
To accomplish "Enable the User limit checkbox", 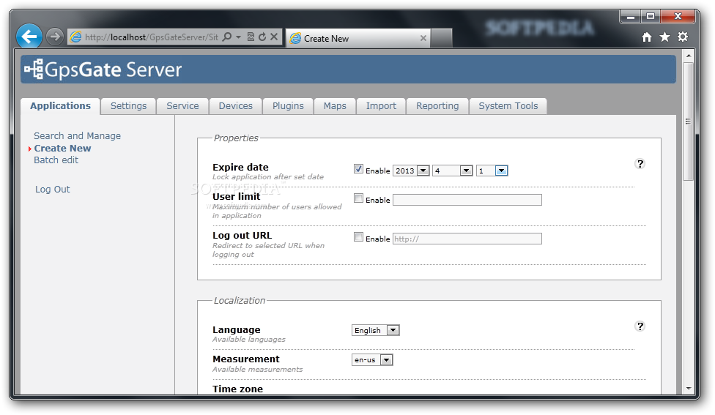I will (358, 198).
